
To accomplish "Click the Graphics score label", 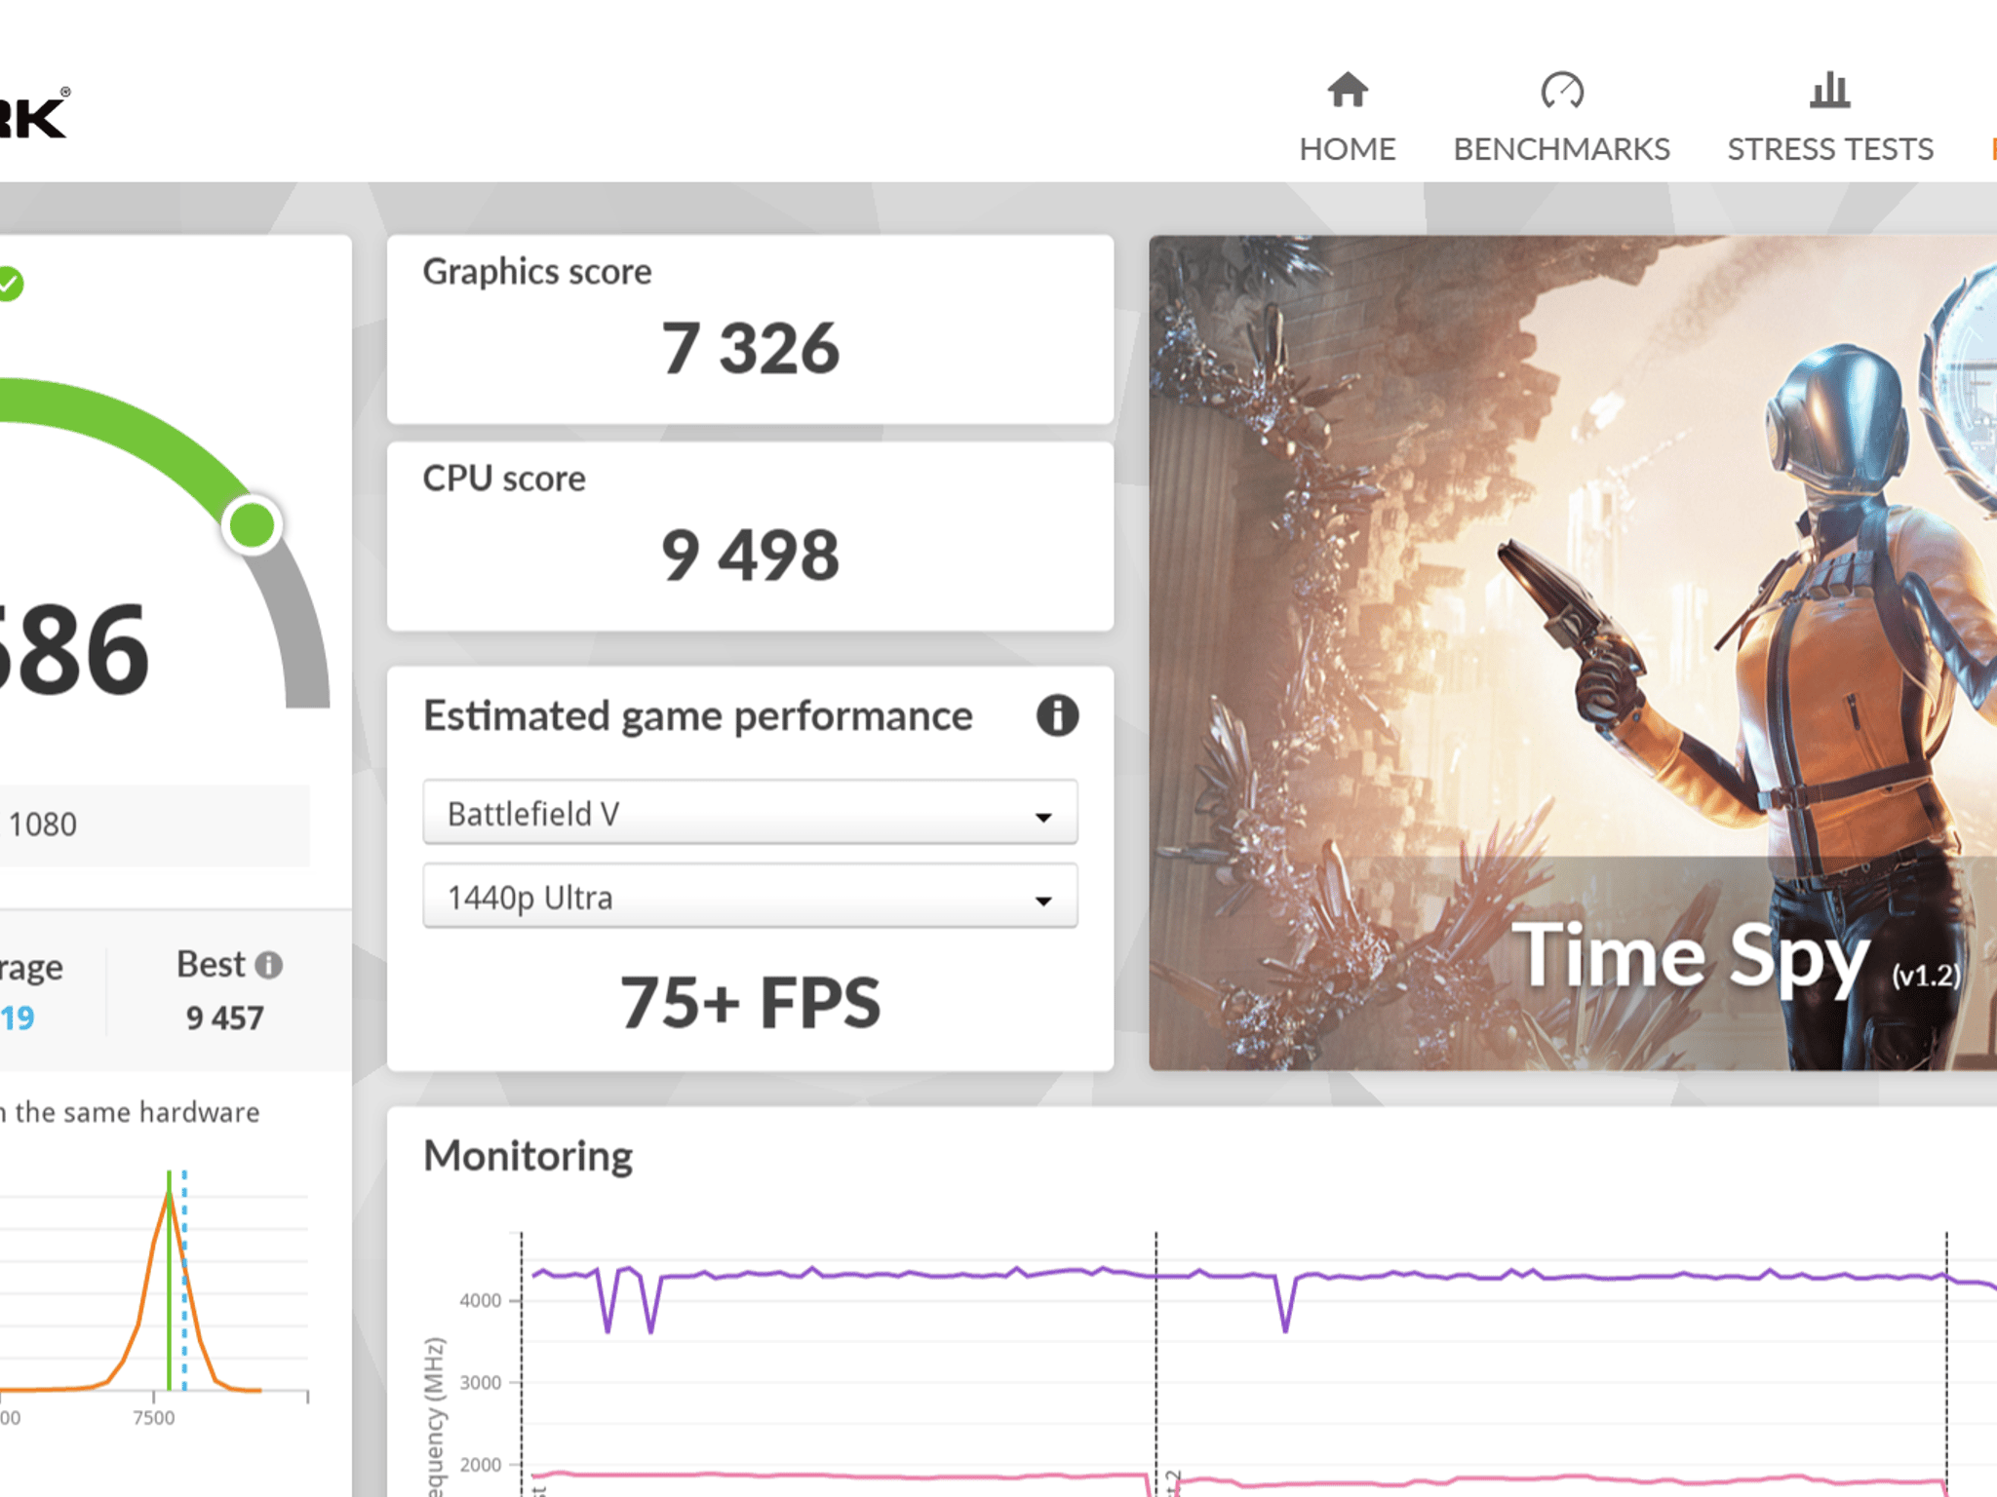I will click(x=536, y=271).
